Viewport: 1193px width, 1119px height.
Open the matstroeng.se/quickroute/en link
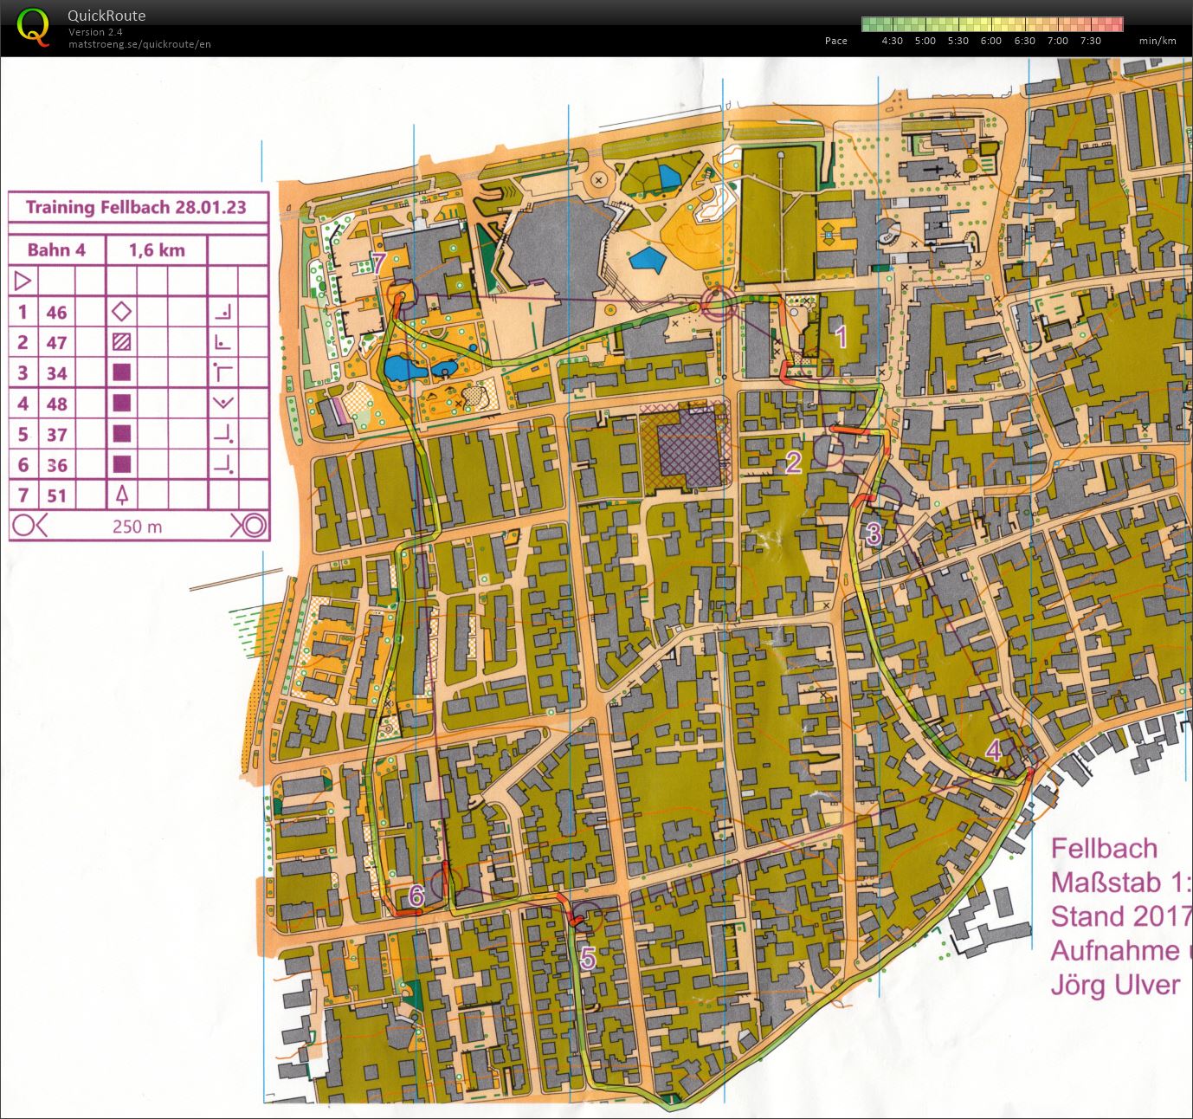pyautogui.click(x=139, y=44)
